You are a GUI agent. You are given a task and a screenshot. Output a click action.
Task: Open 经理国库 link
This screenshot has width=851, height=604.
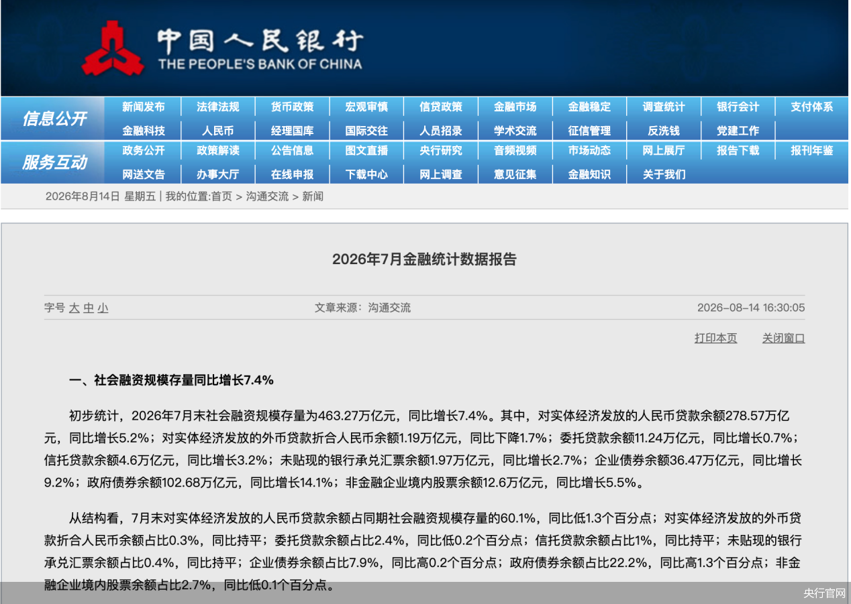coord(292,131)
